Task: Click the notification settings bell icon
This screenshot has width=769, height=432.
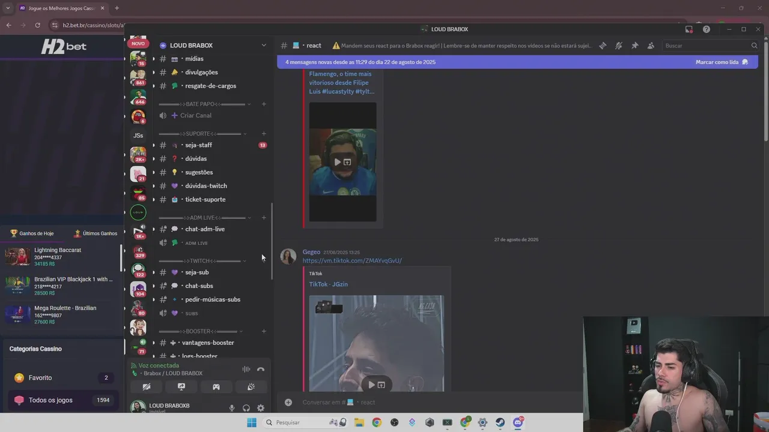Action: (x=619, y=46)
